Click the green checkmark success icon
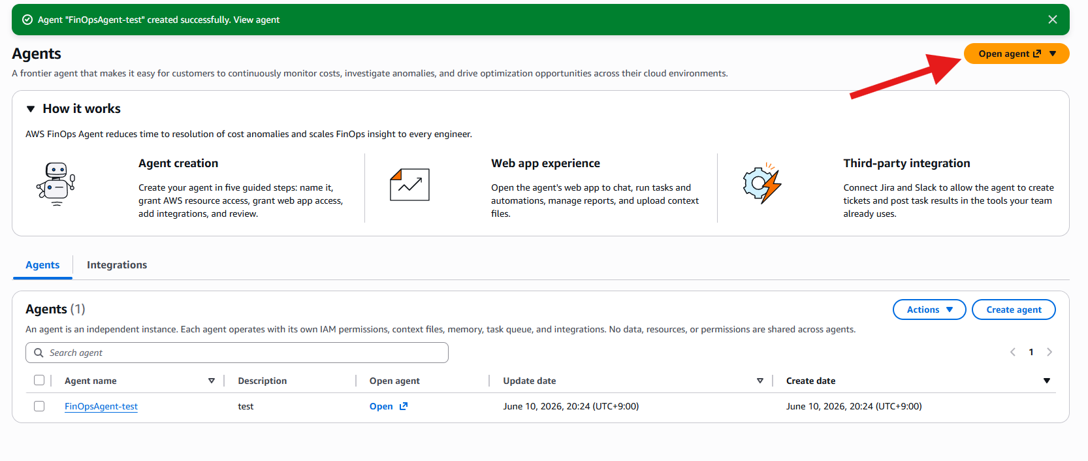The height and width of the screenshot is (461, 1088). tap(27, 20)
